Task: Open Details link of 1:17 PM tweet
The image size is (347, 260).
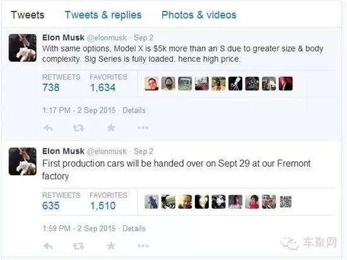Action: click(x=134, y=110)
